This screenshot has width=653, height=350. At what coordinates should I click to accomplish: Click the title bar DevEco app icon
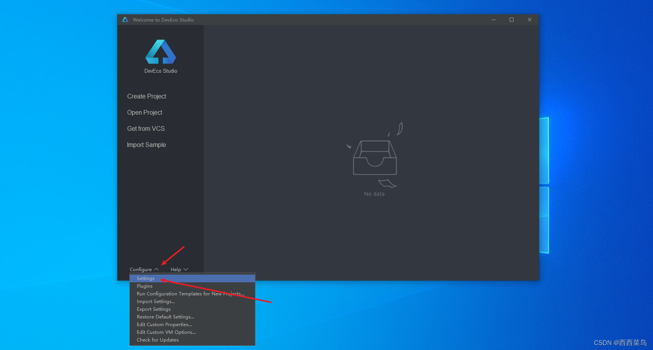click(125, 20)
